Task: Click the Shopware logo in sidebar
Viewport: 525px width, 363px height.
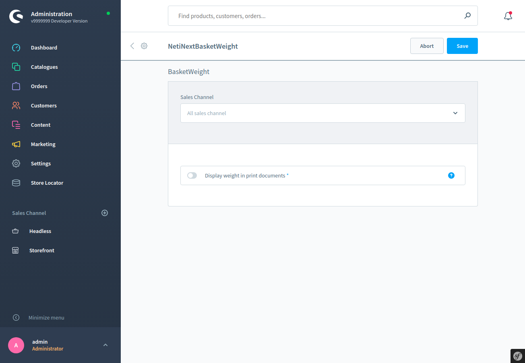Action: 17,16
